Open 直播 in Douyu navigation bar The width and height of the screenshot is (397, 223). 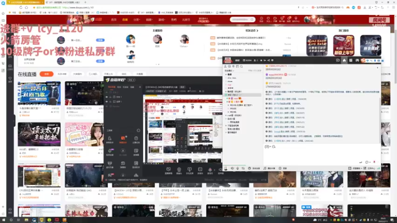(x=125, y=20)
